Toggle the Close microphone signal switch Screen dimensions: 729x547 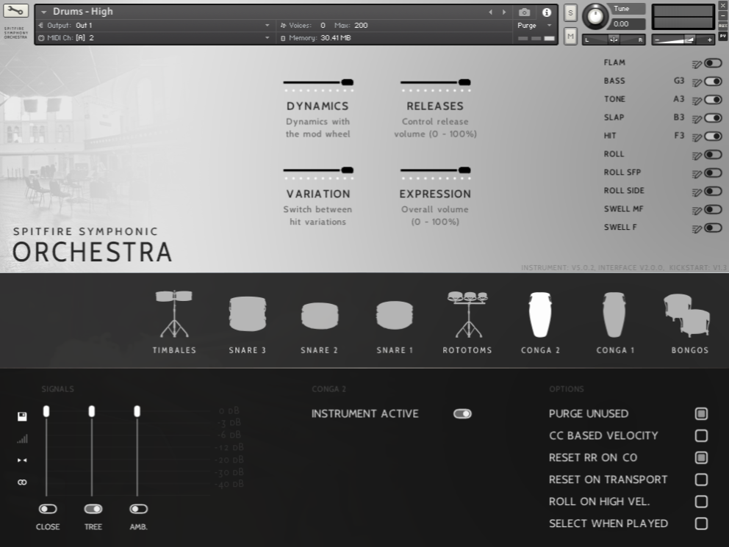click(x=48, y=509)
